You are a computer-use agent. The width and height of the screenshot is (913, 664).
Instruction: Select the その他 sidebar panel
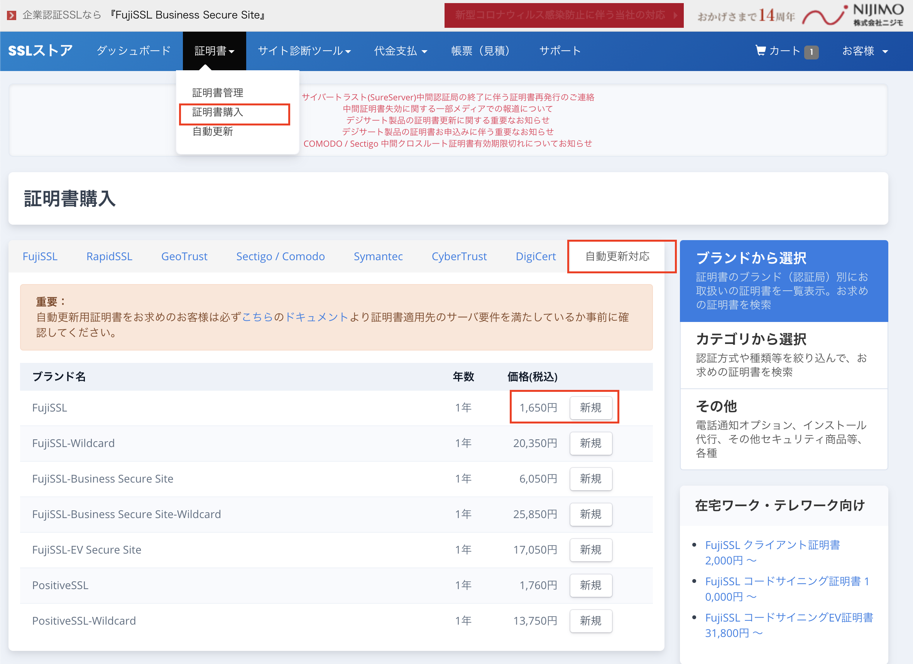pyautogui.click(x=784, y=429)
